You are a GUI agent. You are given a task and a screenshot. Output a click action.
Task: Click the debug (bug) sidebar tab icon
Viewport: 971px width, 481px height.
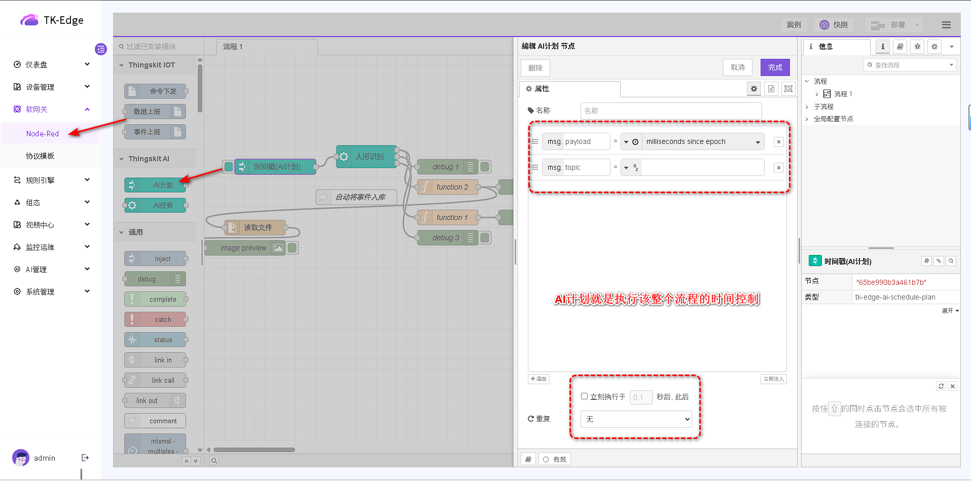point(917,47)
